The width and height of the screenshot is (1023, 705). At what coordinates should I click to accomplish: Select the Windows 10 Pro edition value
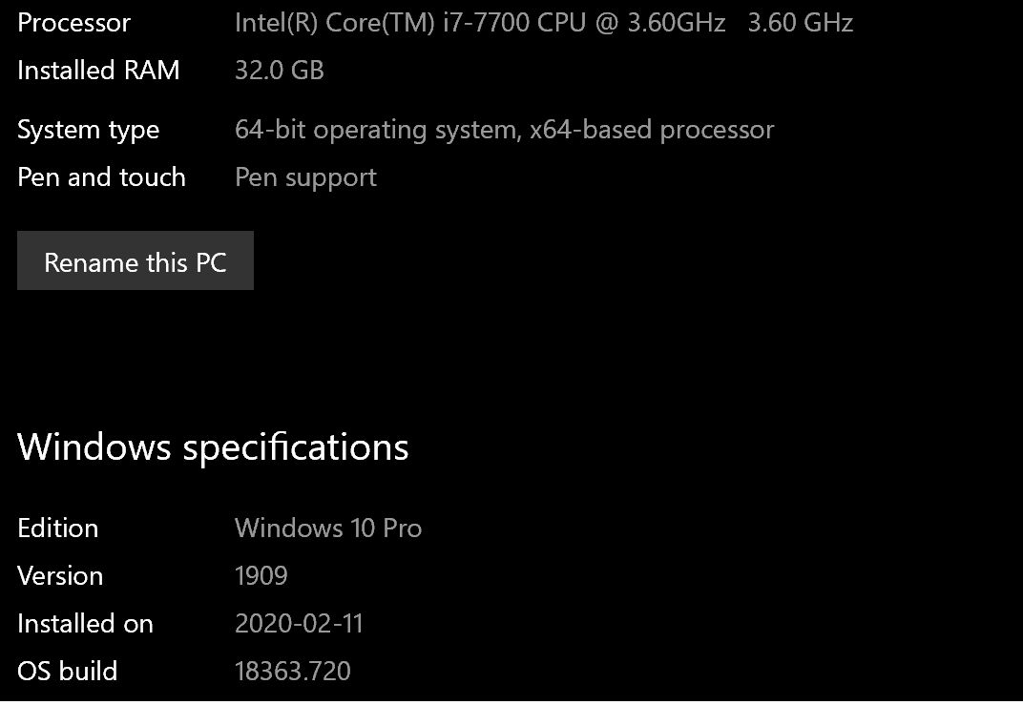[x=328, y=529]
